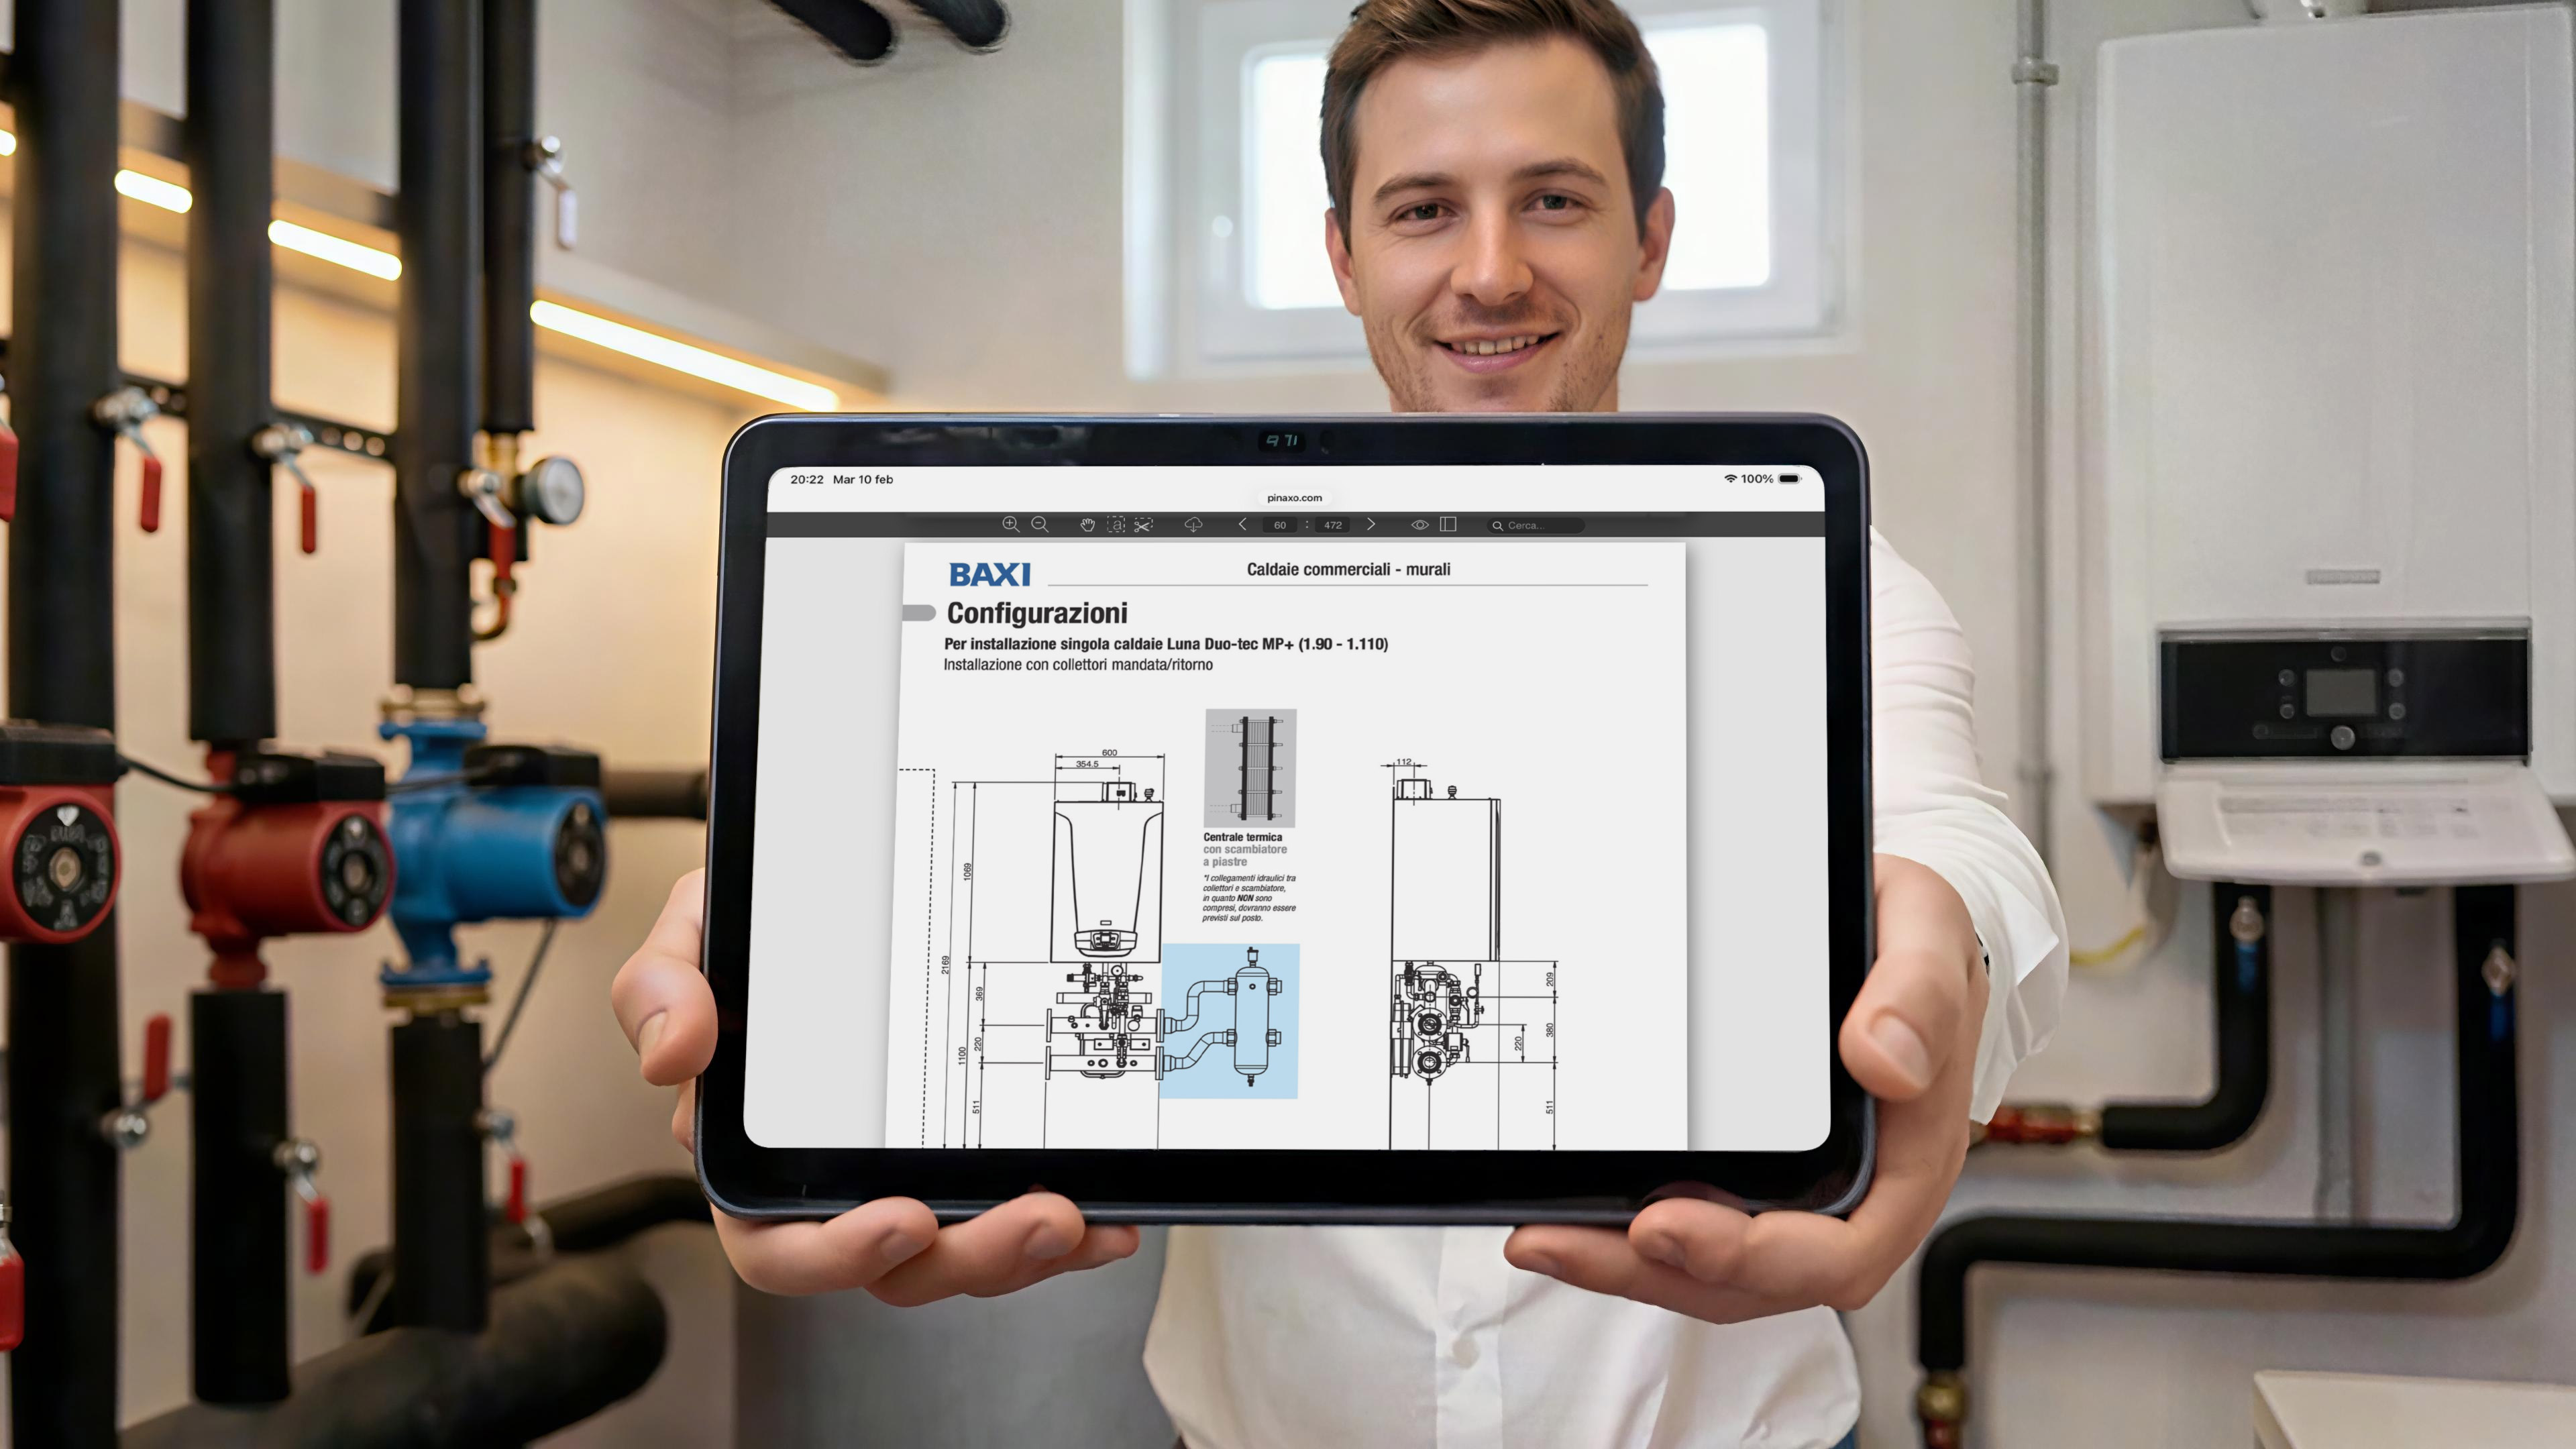
Task: Tap the 20:22 clock in status bar
Action: pos(806,479)
